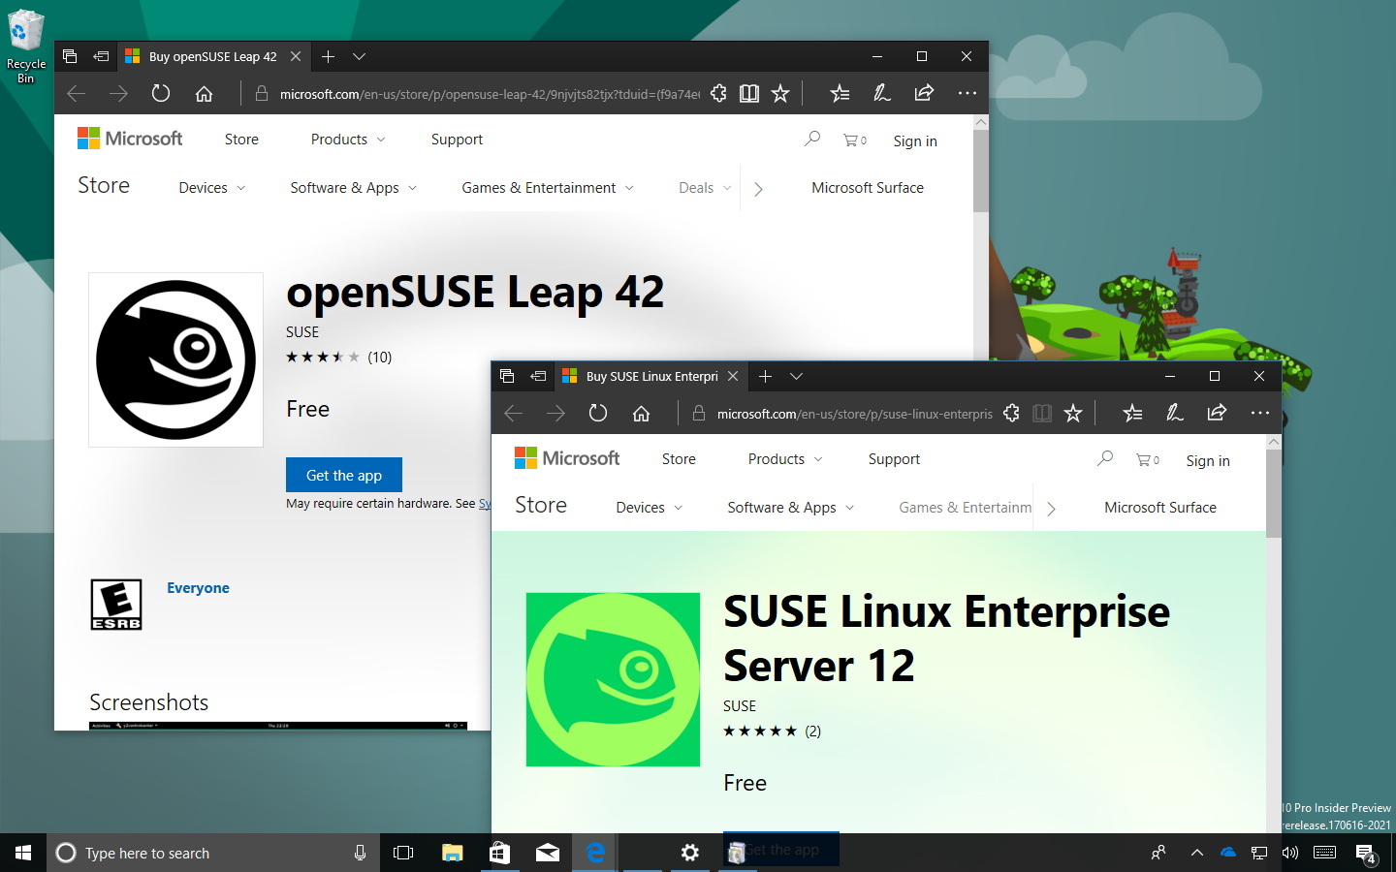
Task: Click address bar in openSUSE Leap window
Action: point(490,94)
